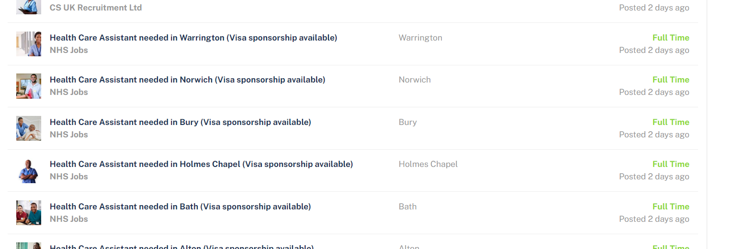The image size is (734, 249).
Task: Open the Norwich Health Care Assistant listing
Action: [188, 80]
